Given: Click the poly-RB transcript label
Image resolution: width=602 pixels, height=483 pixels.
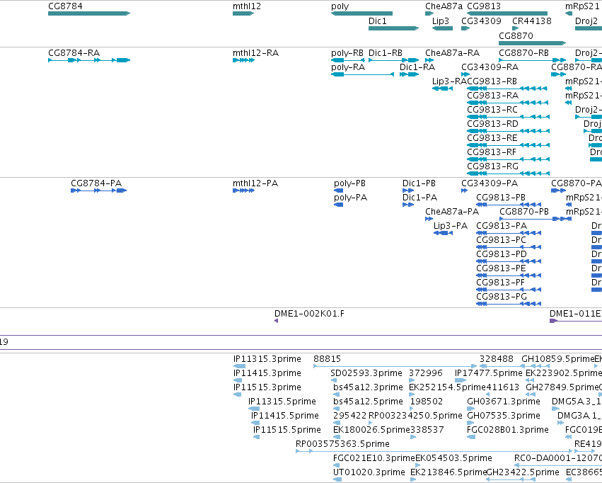Looking at the screenshot, I should pyautogui.click(x=347, y=52).
